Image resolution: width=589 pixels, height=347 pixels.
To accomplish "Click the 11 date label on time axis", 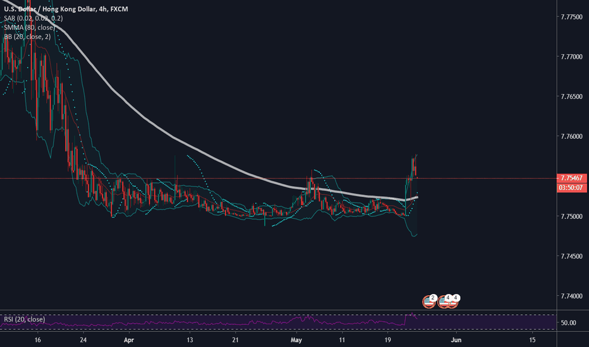I will coord(342,340).
